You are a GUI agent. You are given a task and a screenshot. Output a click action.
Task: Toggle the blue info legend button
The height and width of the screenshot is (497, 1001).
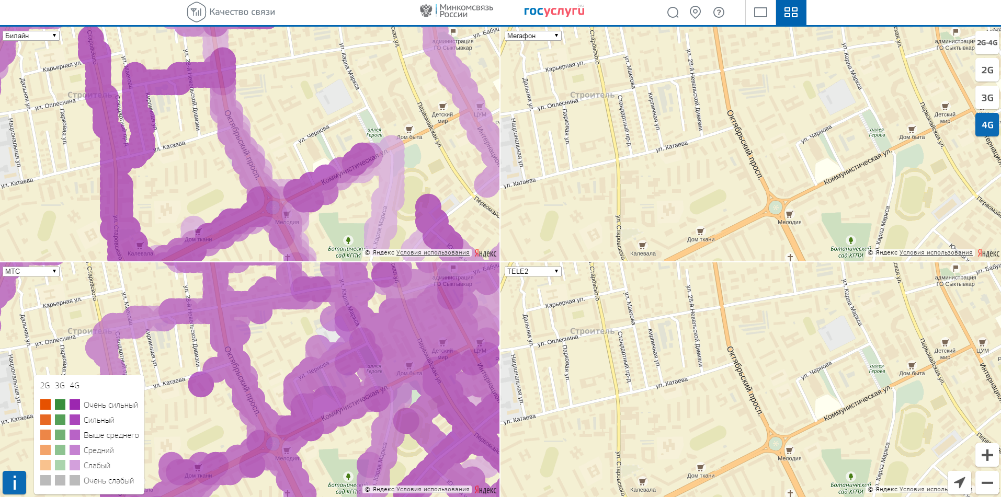pyautogui.click(x=14, y=483)
